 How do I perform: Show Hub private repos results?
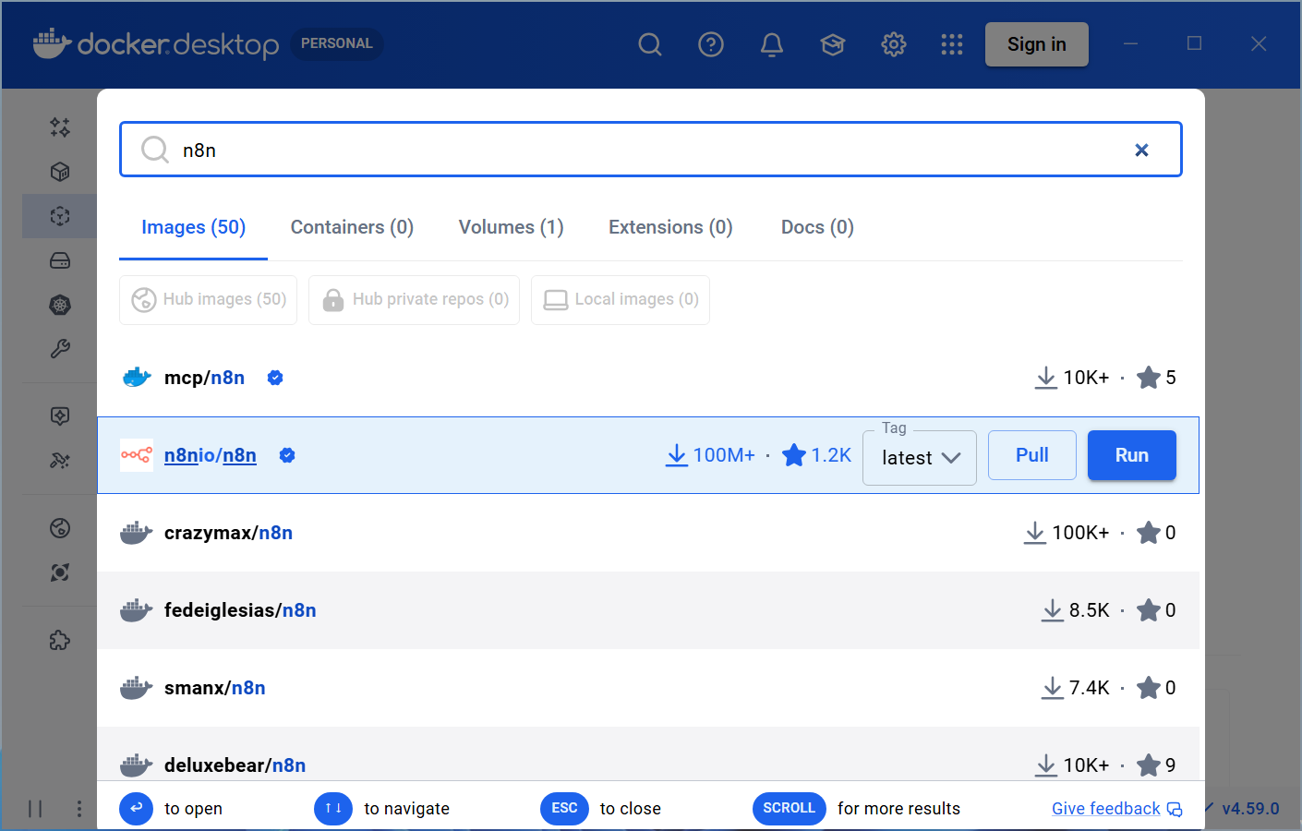tap(414, 299)
